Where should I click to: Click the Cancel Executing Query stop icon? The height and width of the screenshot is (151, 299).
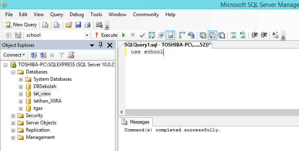pyautogui.click(x=133, y=35)
